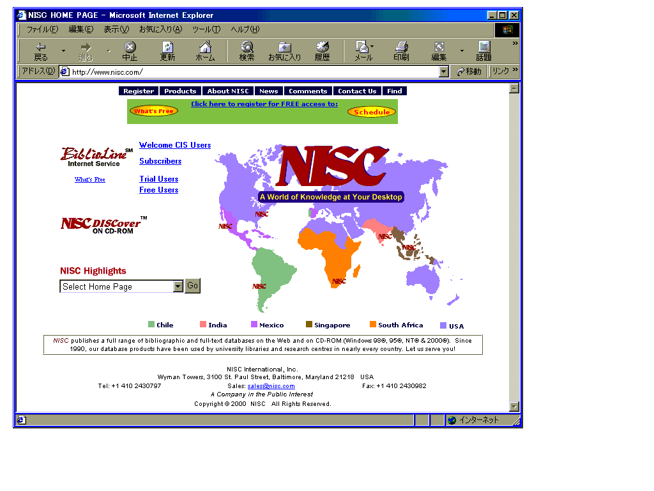The image size is (654, 491).
Task: Click the NISC DISCover on CD-ROM logo
Action: [x=103, y=224]
